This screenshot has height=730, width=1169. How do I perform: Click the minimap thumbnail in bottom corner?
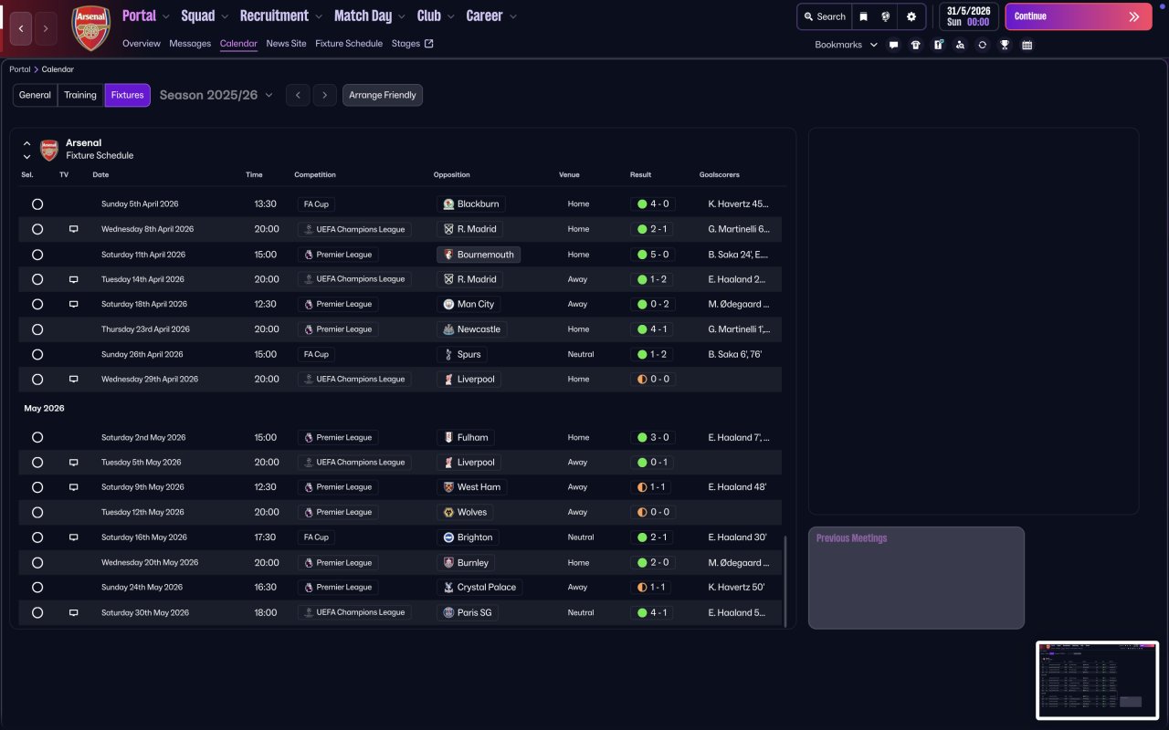(x=1097, y=680)
